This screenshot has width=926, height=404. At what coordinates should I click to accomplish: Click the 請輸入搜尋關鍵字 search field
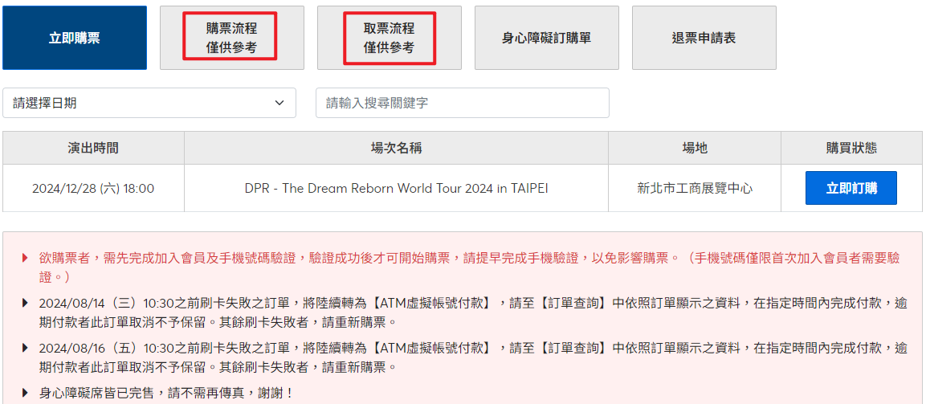pos(463,103)
